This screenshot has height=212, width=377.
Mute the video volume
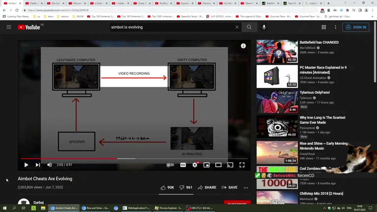[x=50, y=165]
